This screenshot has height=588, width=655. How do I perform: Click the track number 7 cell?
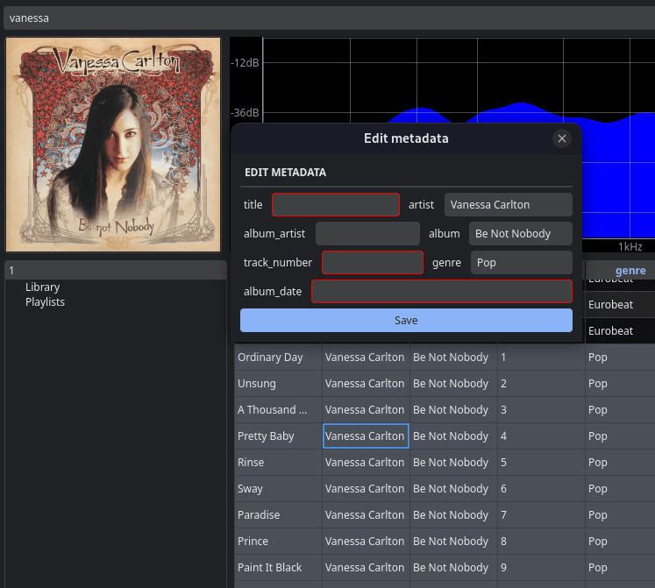541,515
